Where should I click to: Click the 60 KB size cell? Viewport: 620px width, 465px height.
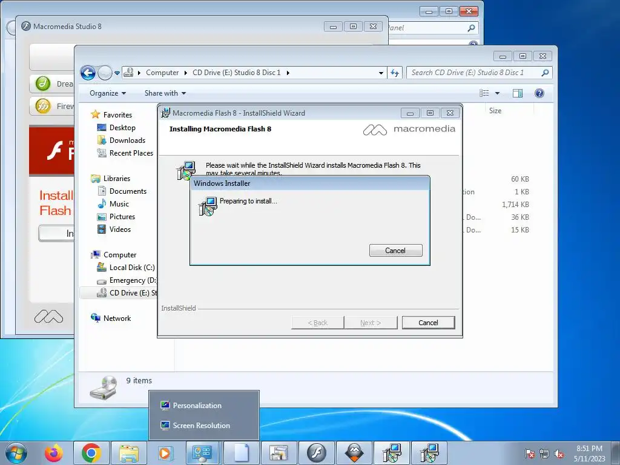[520, 179]
